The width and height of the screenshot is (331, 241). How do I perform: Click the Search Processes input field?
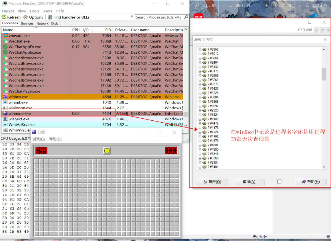point(159,17)
